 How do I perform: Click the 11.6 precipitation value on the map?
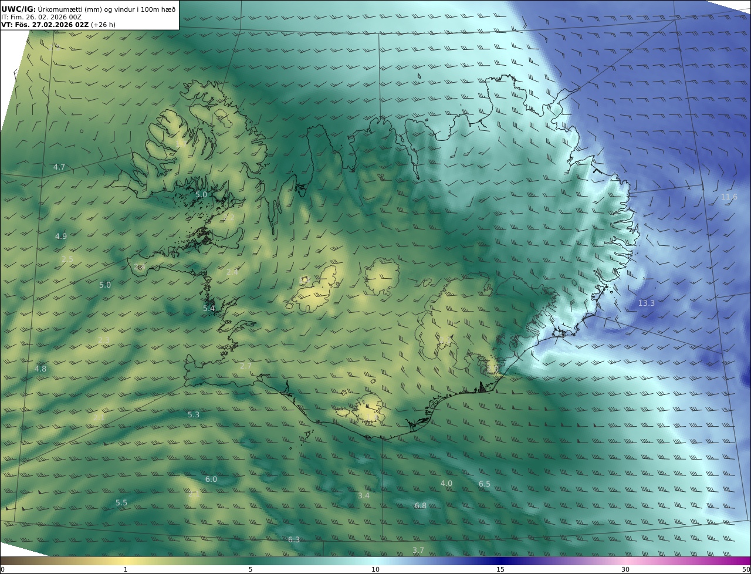(x=729, y=197)
